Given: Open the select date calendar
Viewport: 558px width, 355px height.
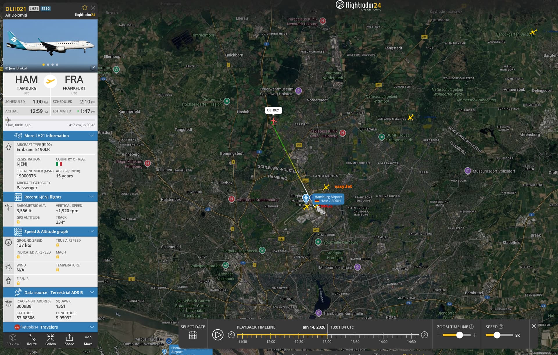Looking at the screenshot, I should pos(193,335).
